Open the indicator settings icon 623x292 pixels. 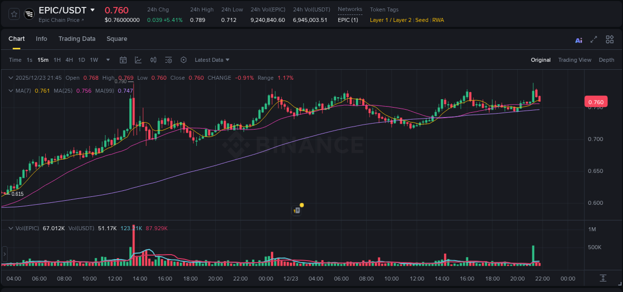point(168,60)
